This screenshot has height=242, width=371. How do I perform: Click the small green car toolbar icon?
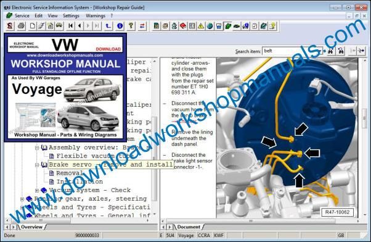[x=237, y=25]
